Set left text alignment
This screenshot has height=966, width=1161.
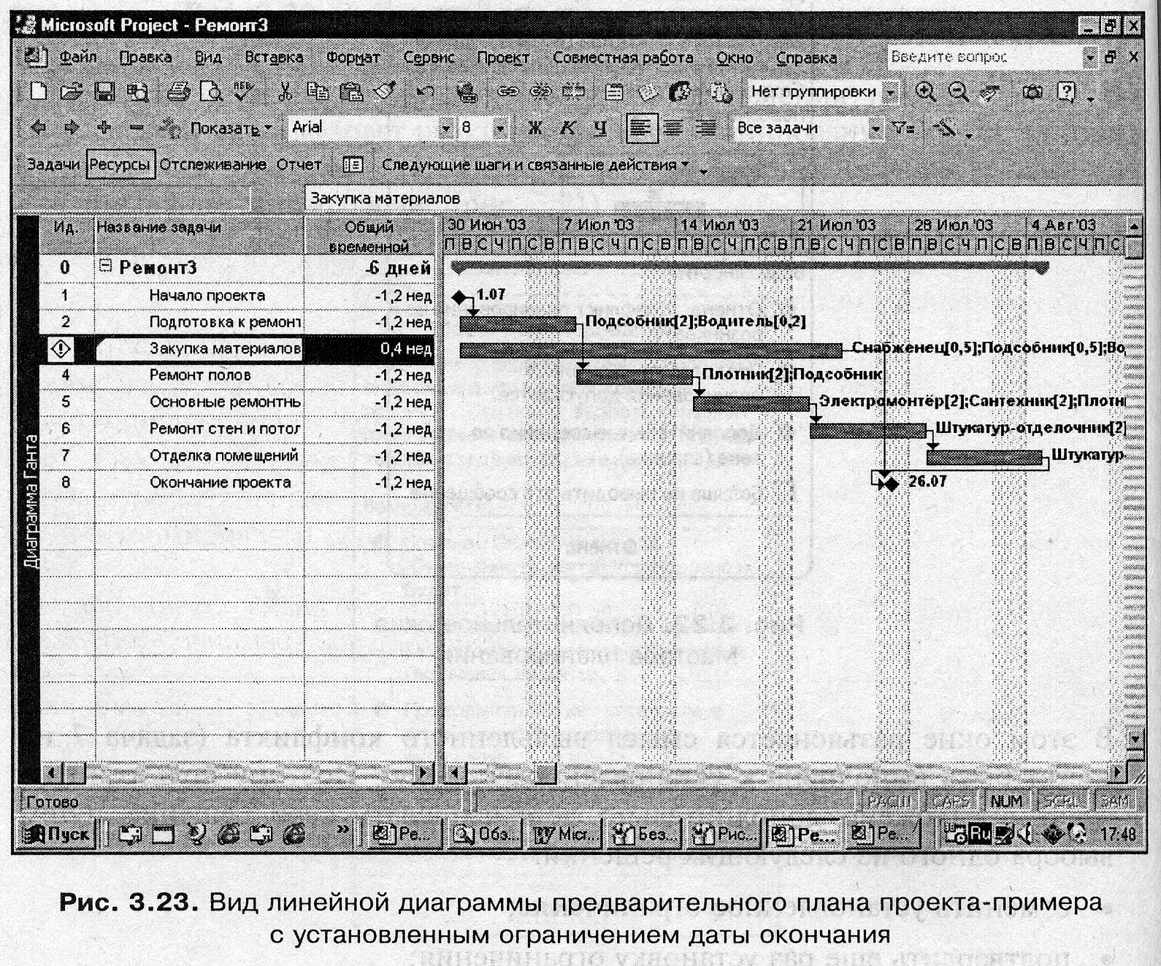tap(641, 128)
